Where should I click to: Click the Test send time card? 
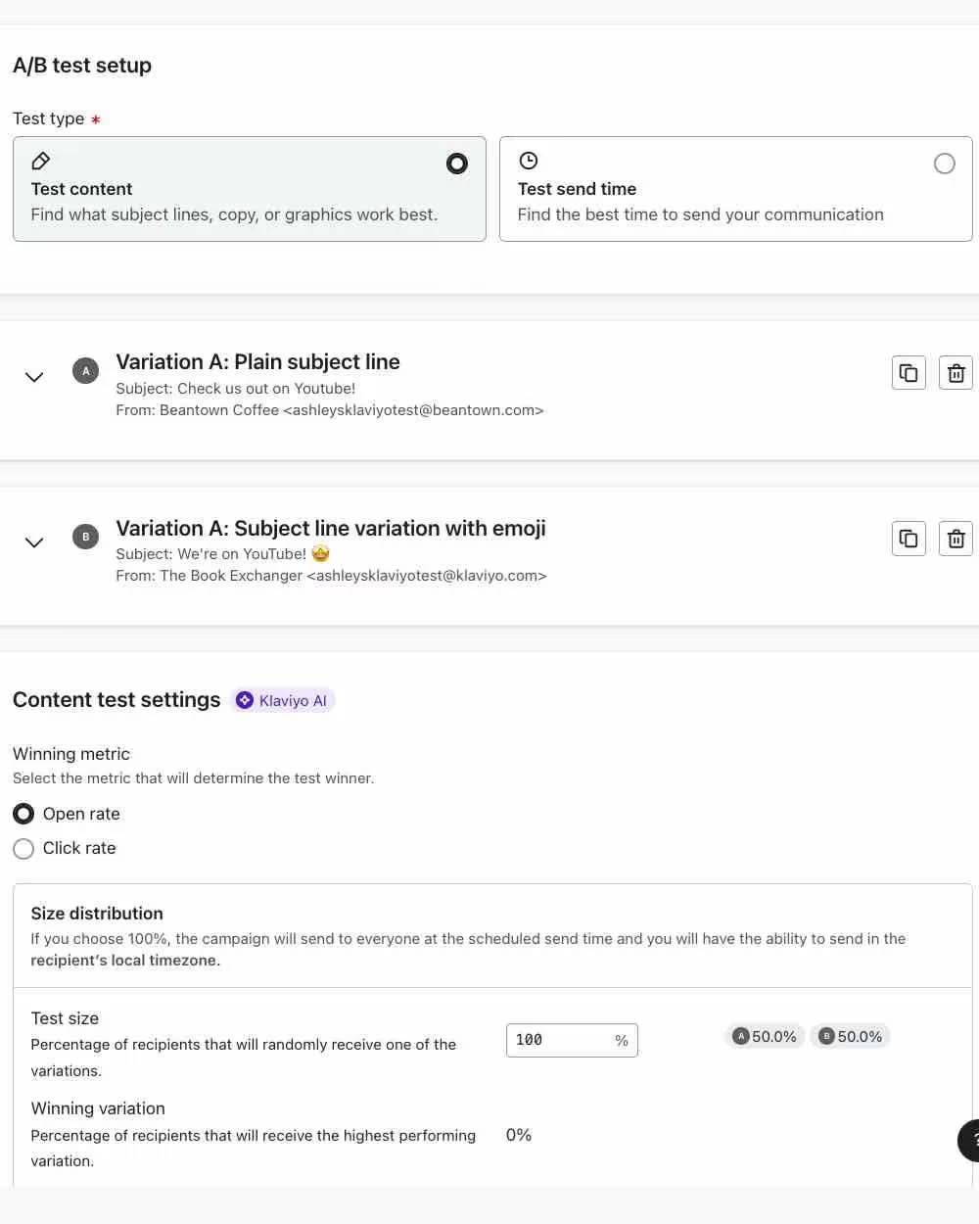(x=734, y=189)
